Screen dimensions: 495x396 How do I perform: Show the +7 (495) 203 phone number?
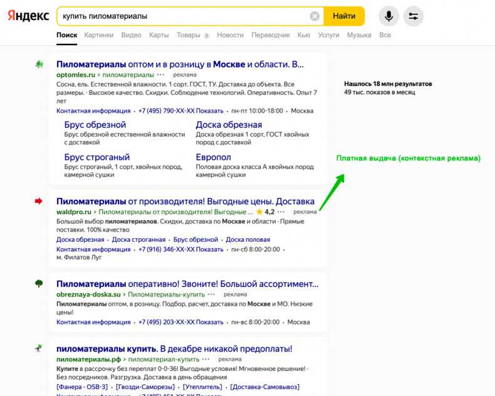181,322
